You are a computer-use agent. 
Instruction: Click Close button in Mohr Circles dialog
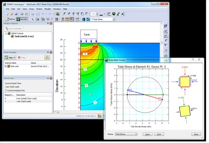point(196,134)
